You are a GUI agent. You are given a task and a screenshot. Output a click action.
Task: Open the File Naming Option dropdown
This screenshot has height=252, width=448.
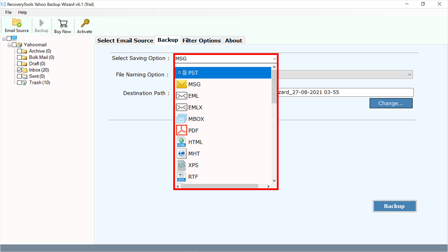pos(409,75)
